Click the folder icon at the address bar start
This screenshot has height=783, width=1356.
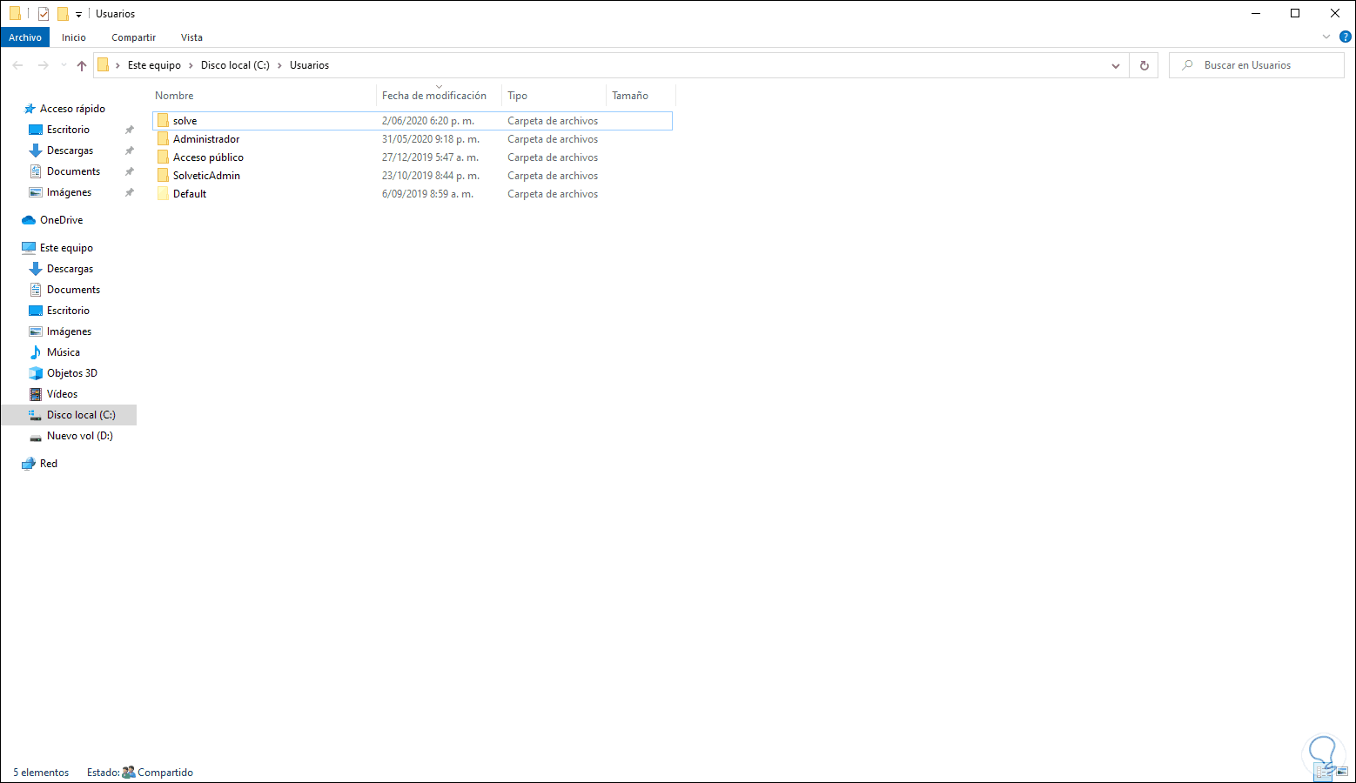(x=104, y=65)
